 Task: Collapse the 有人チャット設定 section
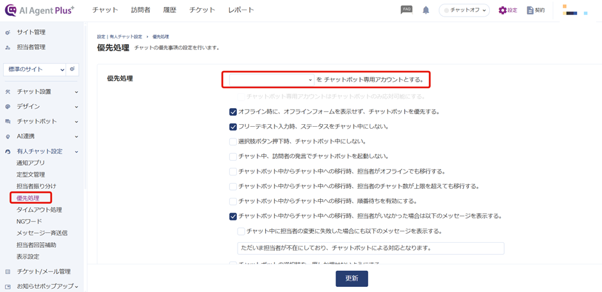(76, 152)
